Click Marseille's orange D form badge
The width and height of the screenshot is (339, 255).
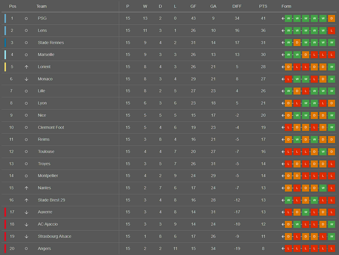point(306,55)
